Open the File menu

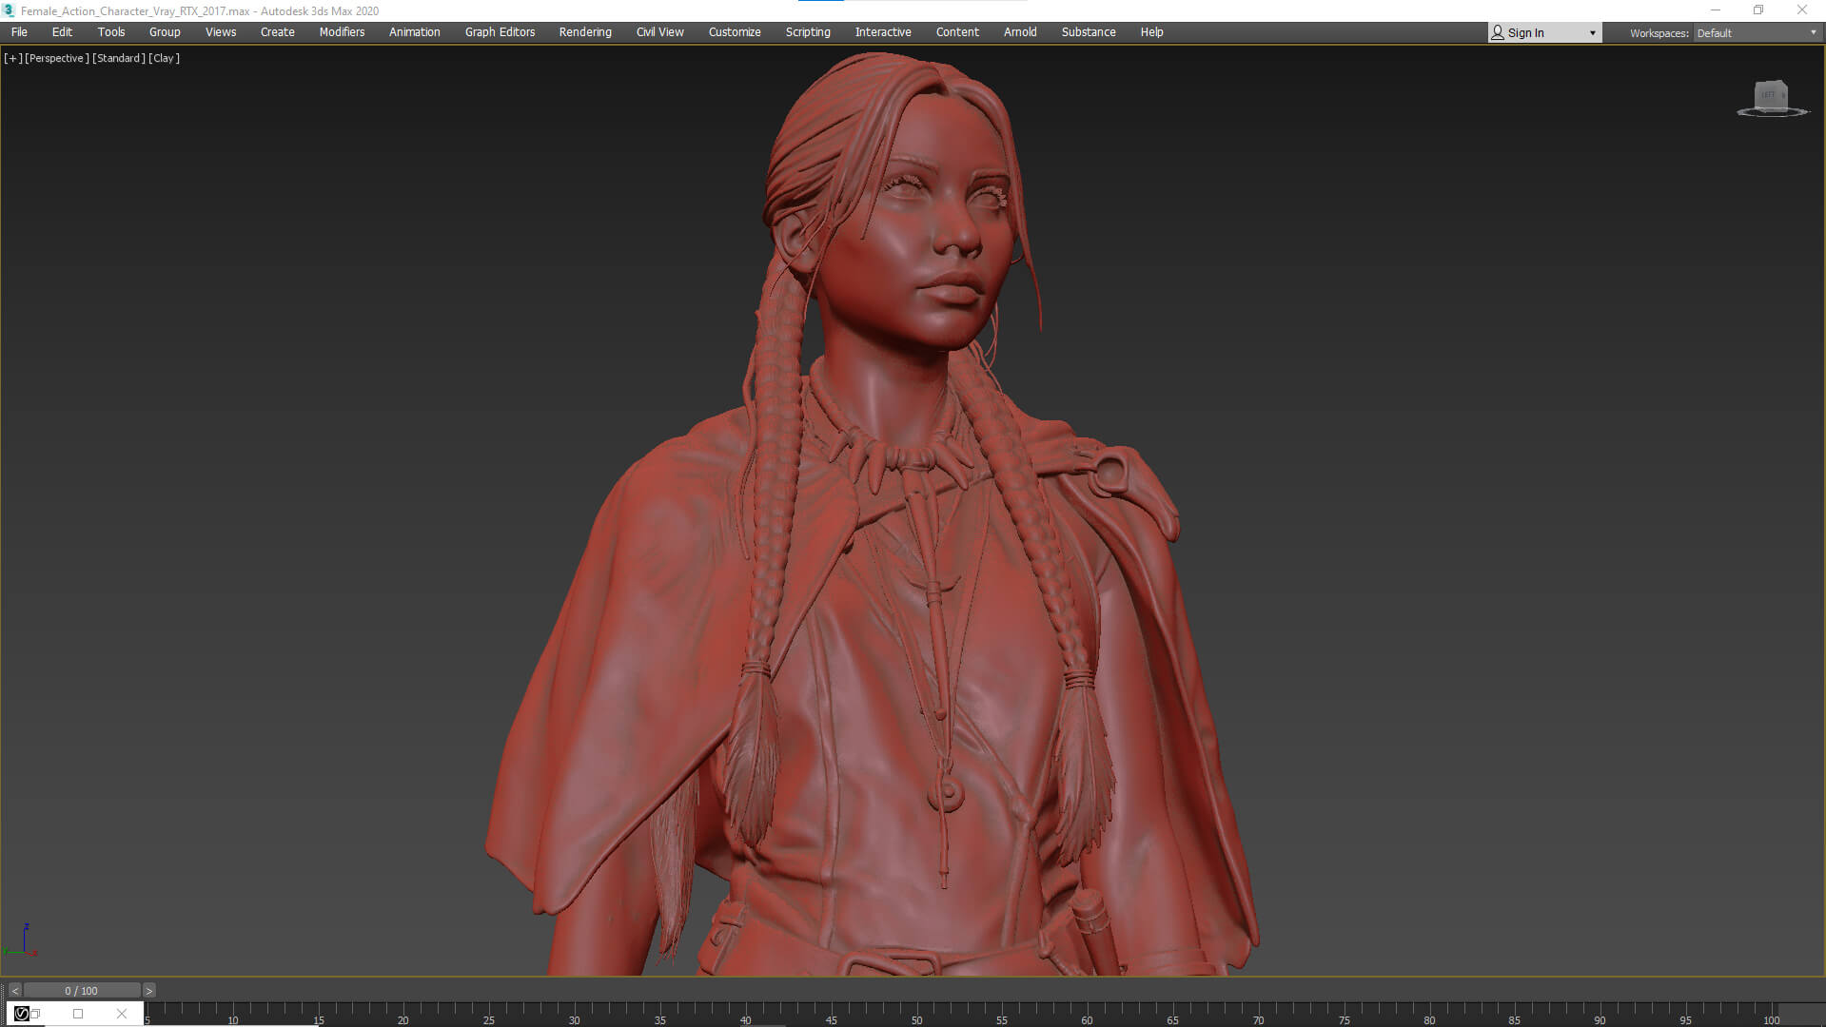coord(19,32)
